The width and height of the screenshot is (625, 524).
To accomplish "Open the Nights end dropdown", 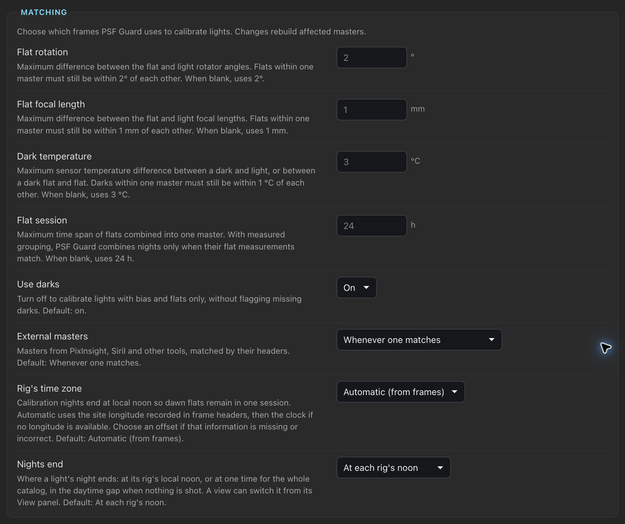I will click(x=393, y=468).
